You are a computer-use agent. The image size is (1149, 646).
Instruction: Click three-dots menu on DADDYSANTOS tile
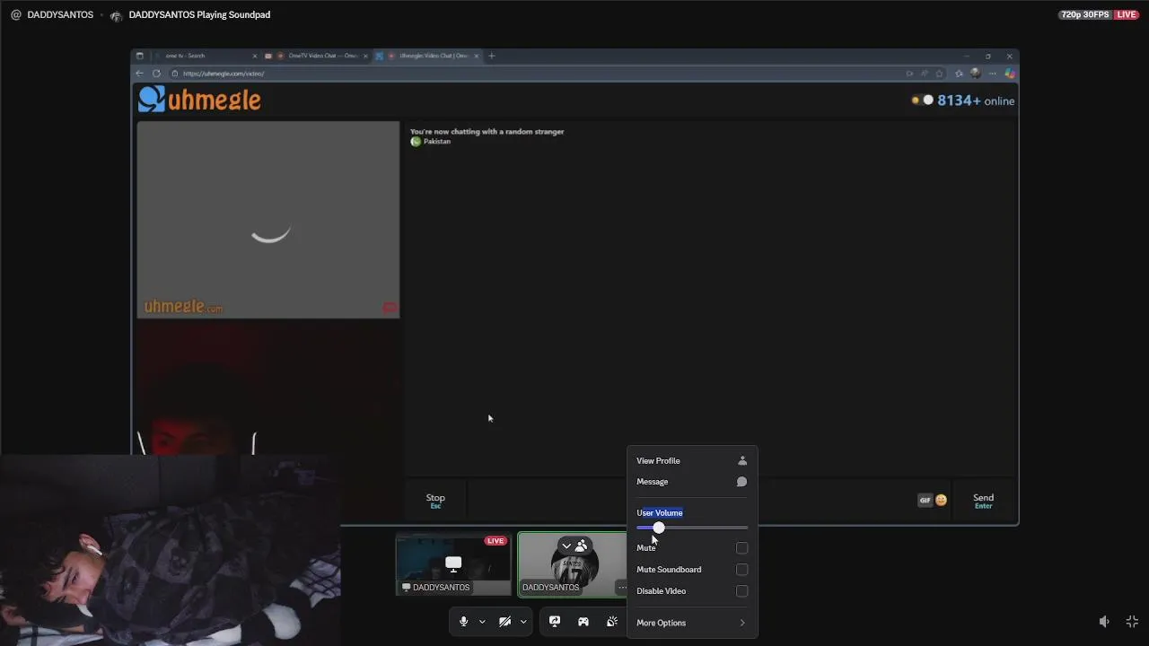pos(622,588)
